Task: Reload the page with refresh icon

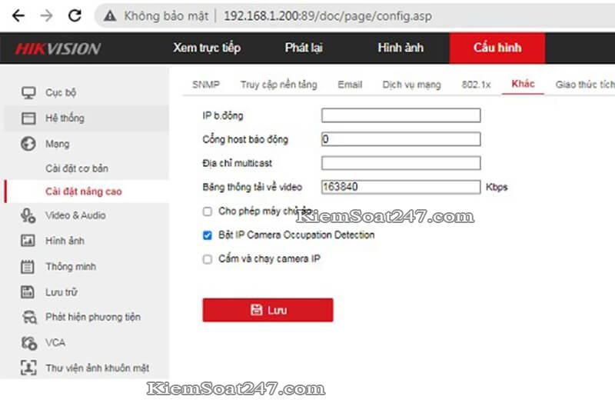Action: click(x=75, y=15)
